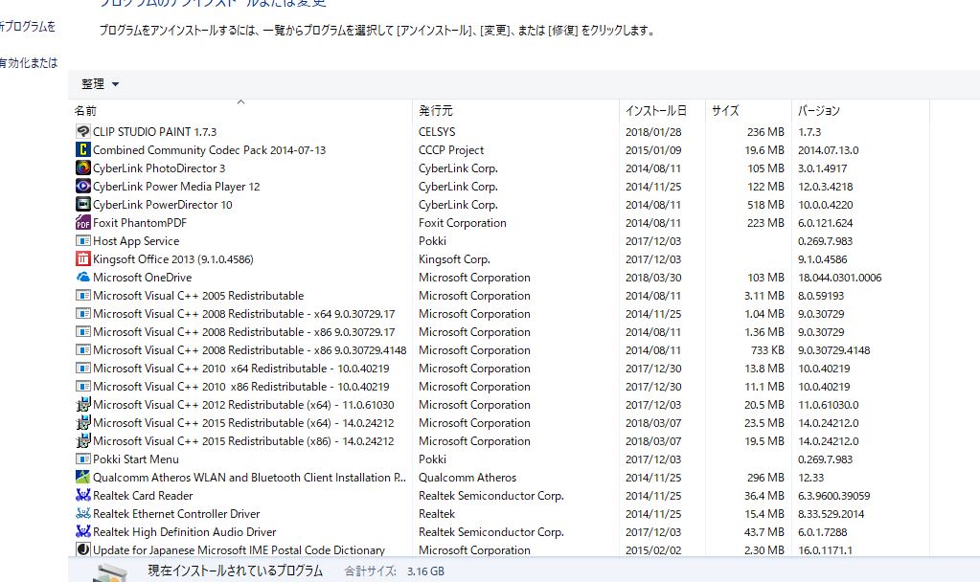Viewport: 980px width, 582px height.
Task: Click the CyberLink PowerDirector 10 icon
Action: pyautogui.click(x=83, y=204)
